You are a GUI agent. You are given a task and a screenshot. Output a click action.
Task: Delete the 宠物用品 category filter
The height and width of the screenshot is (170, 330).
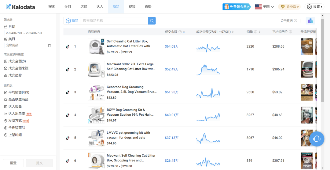pyautogui.click(x=49, y=45)
